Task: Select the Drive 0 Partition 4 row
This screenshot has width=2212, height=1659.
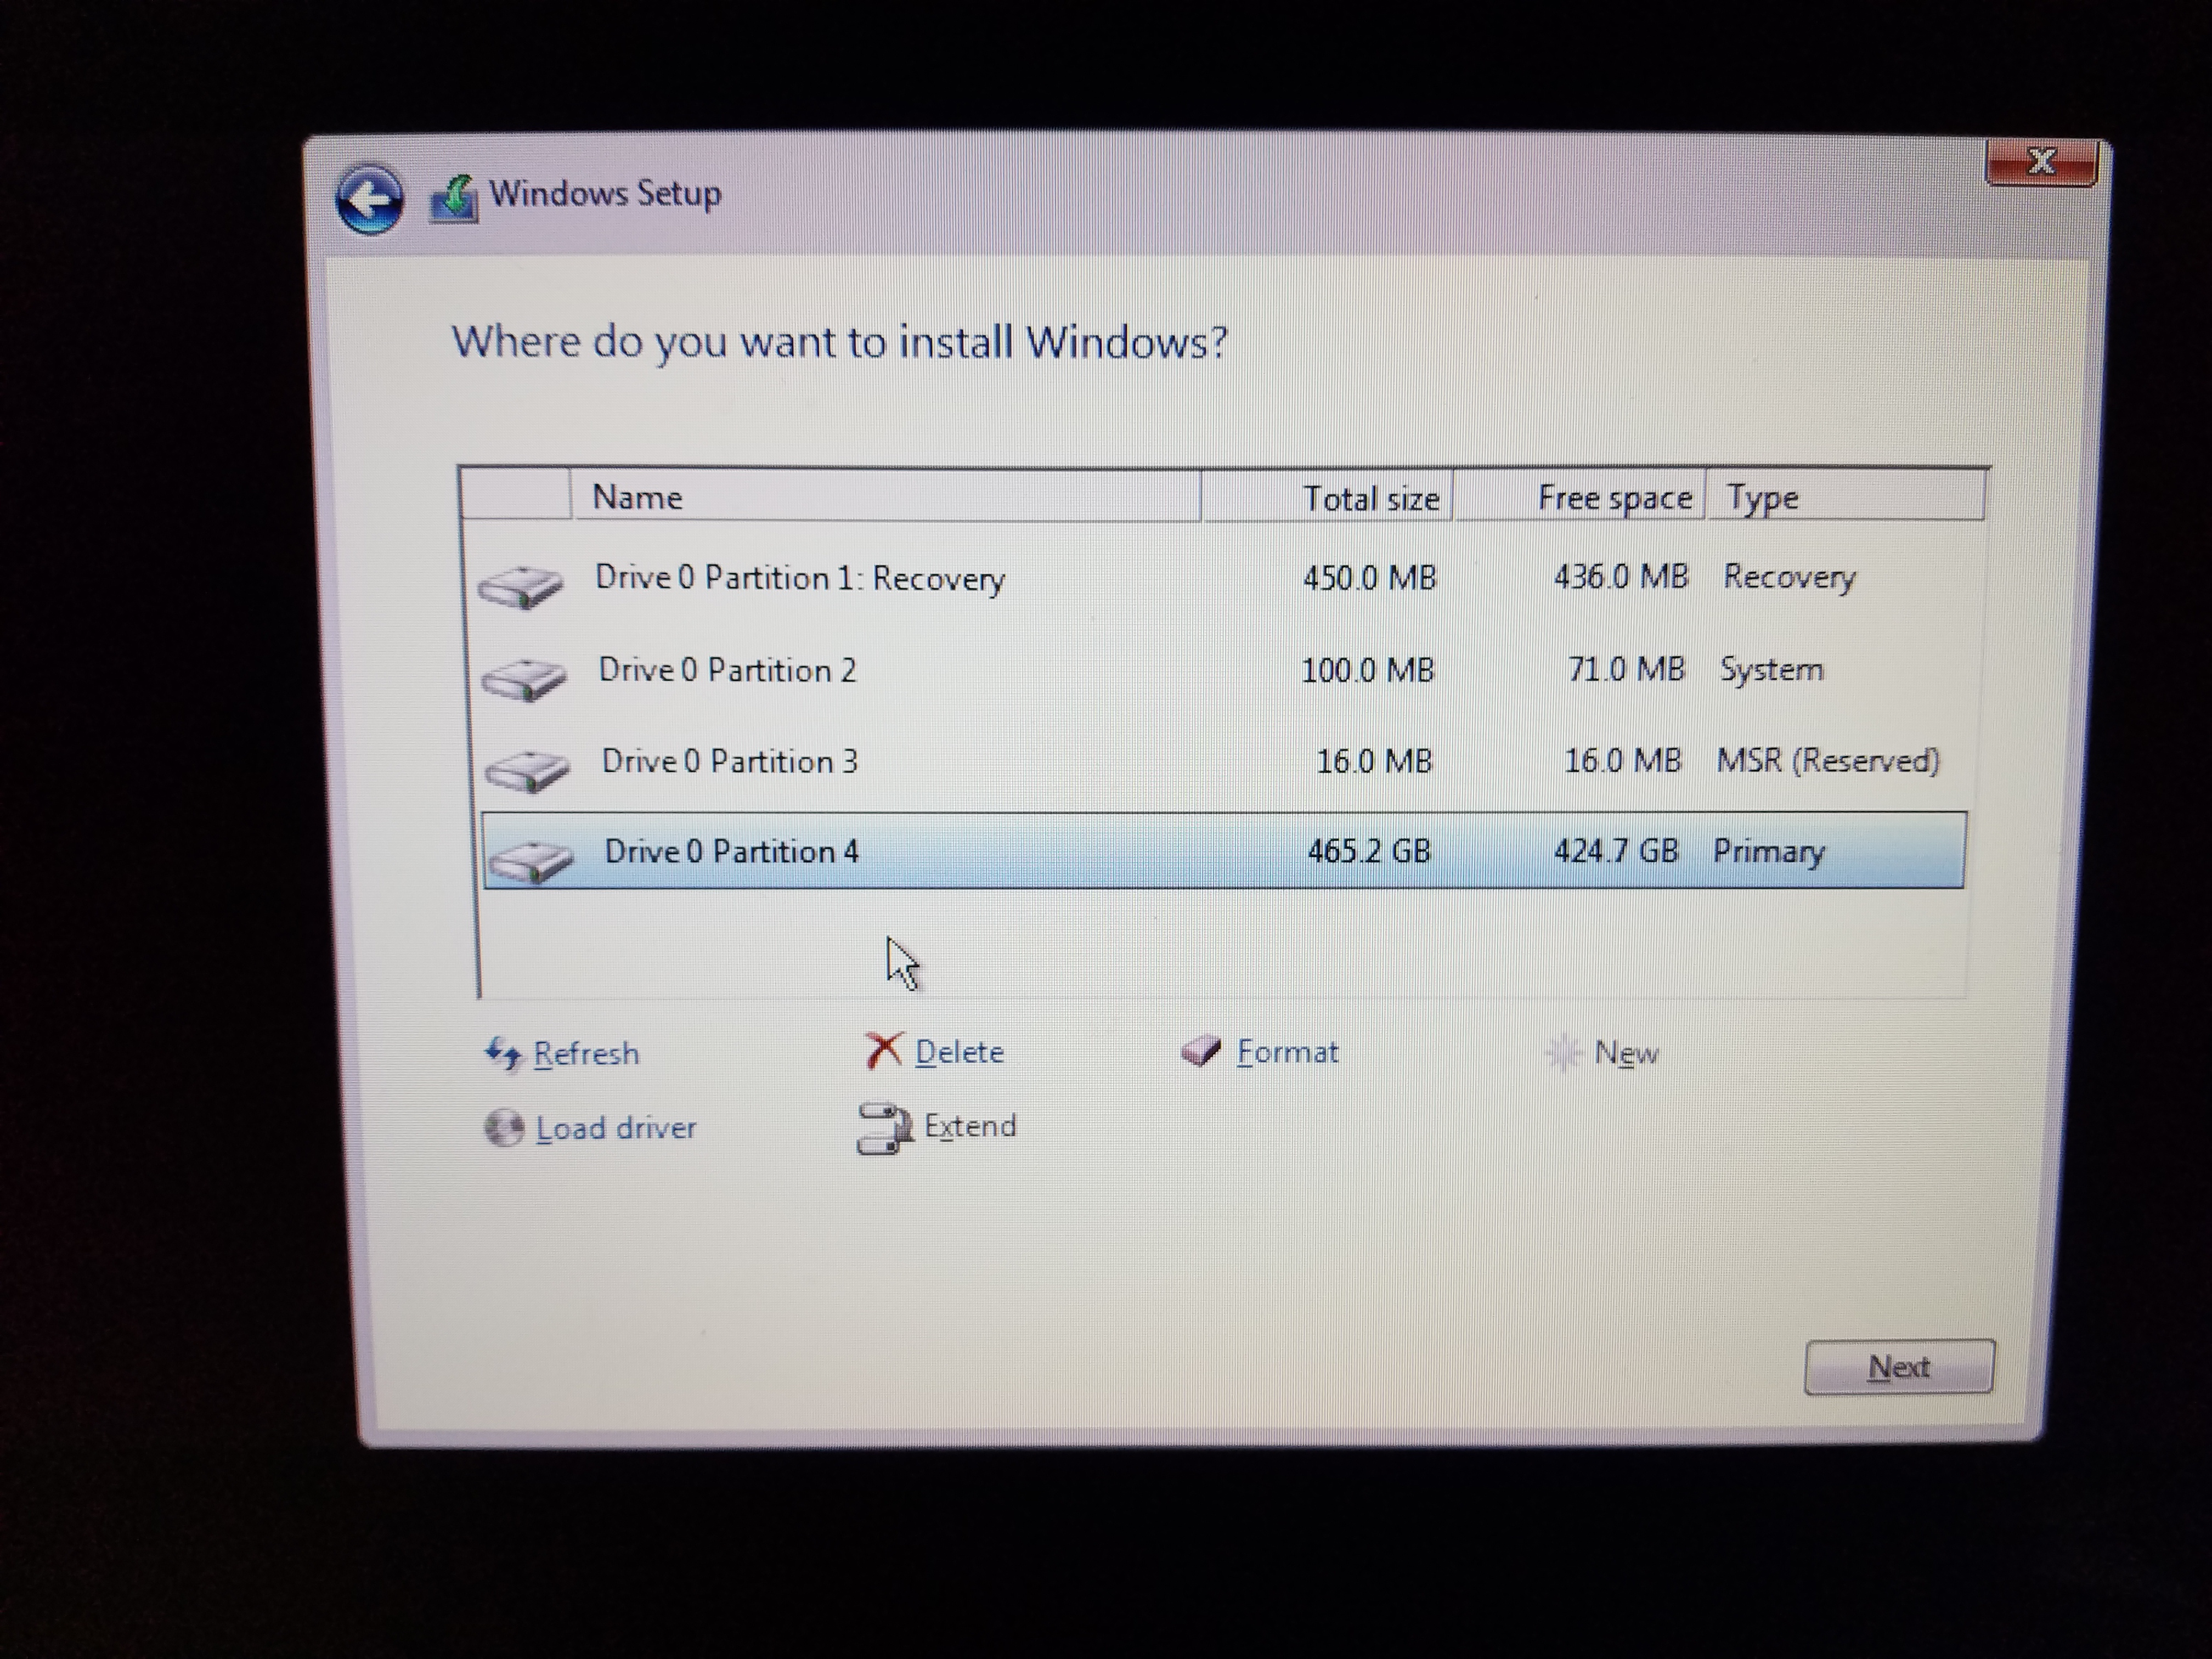Action: [1224, 851]
